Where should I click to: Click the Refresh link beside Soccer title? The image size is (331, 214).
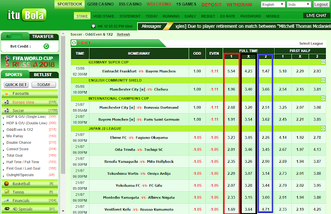click(124, 35)
